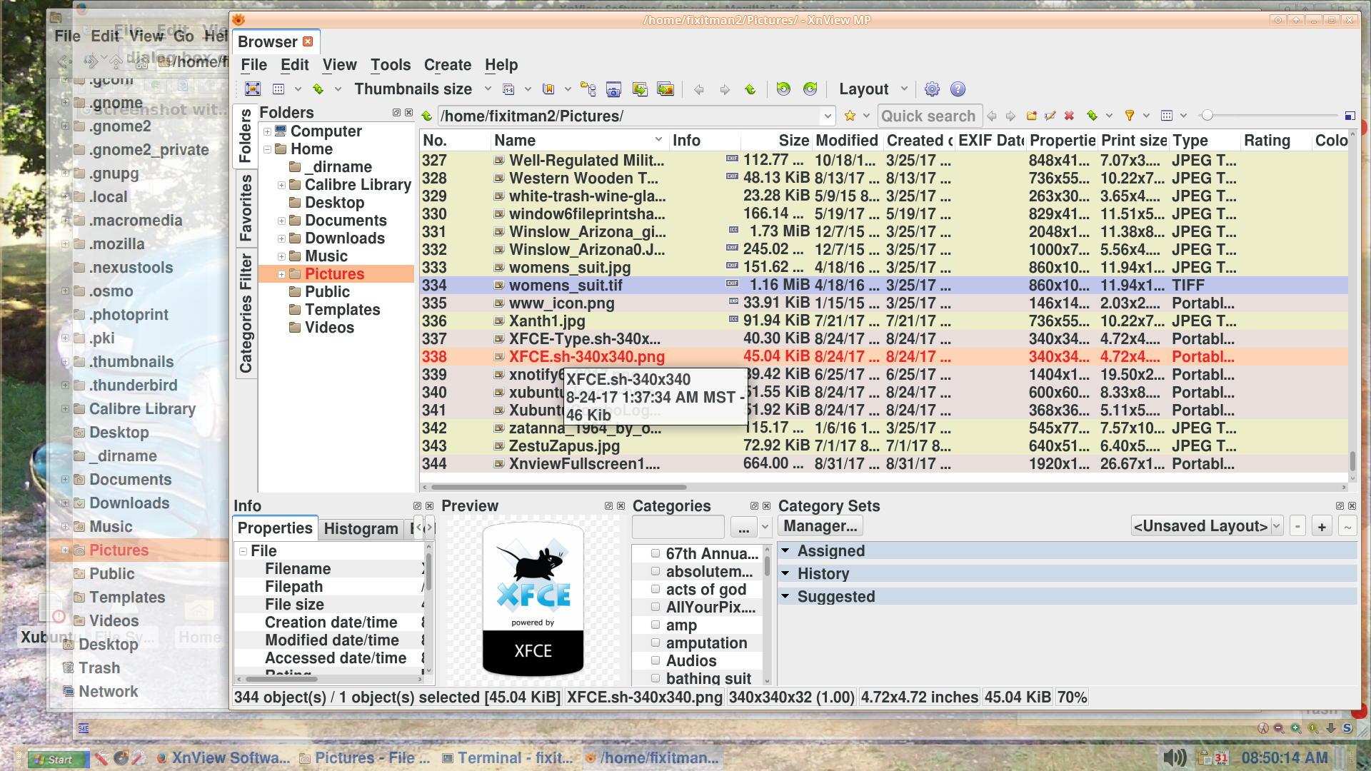
Task: Click the red delete X icon
Action: [1069, 116]
